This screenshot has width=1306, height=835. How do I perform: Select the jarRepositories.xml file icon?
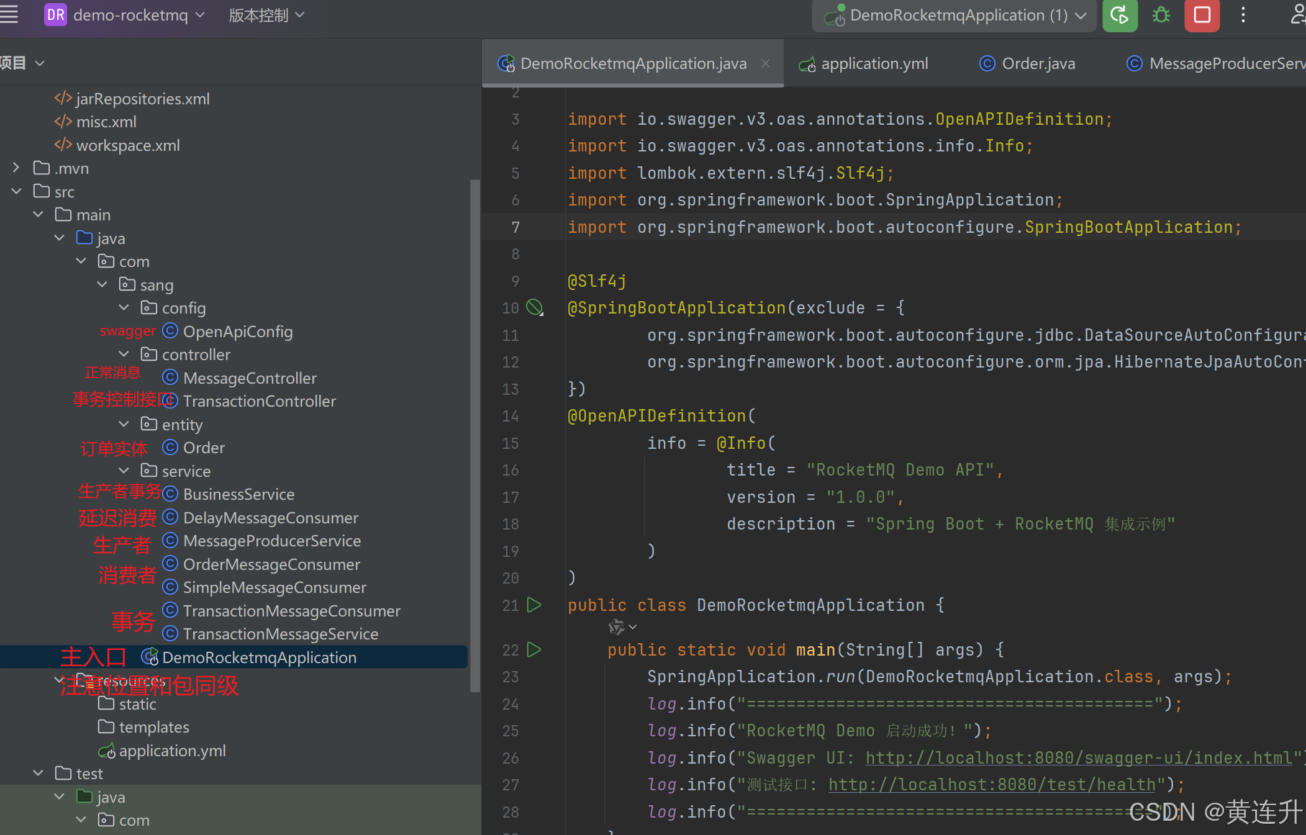coord(63,98)
